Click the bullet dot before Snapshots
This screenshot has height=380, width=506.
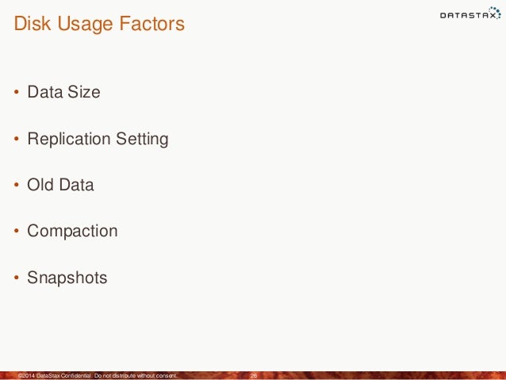point(17,278)
